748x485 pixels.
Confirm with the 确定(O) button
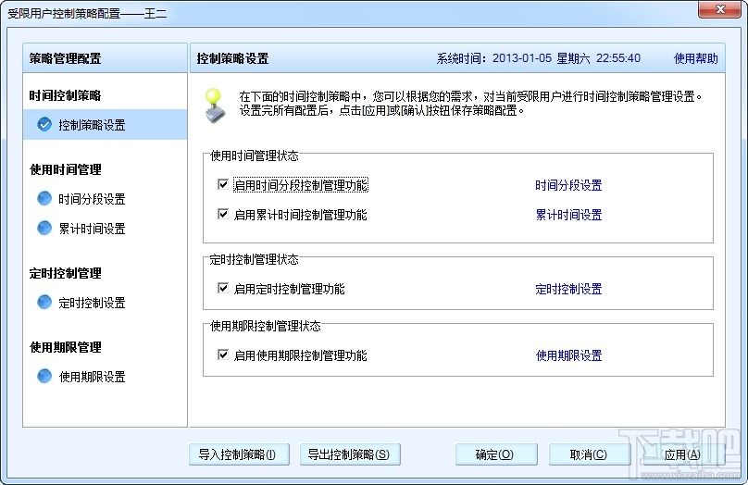click(496, 454)
